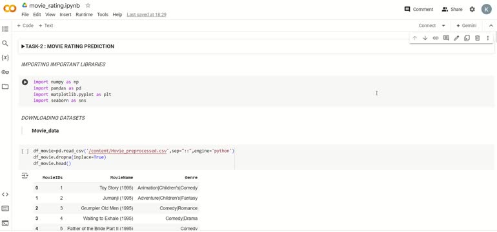Open the Terminal icon in sidebar
497x232 pixels.
[5, 223]
